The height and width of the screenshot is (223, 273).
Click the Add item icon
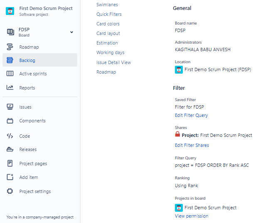pos(10,177)
